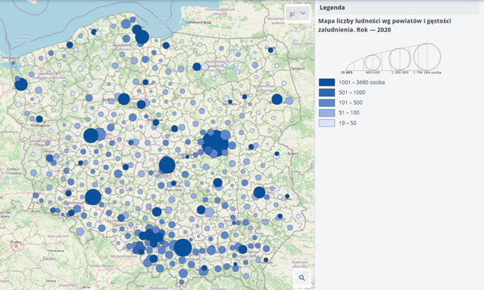Select the 19 – 50 color swatch
Image resolution: width=484 pixels, height=290 pixels.
(327, 123)
